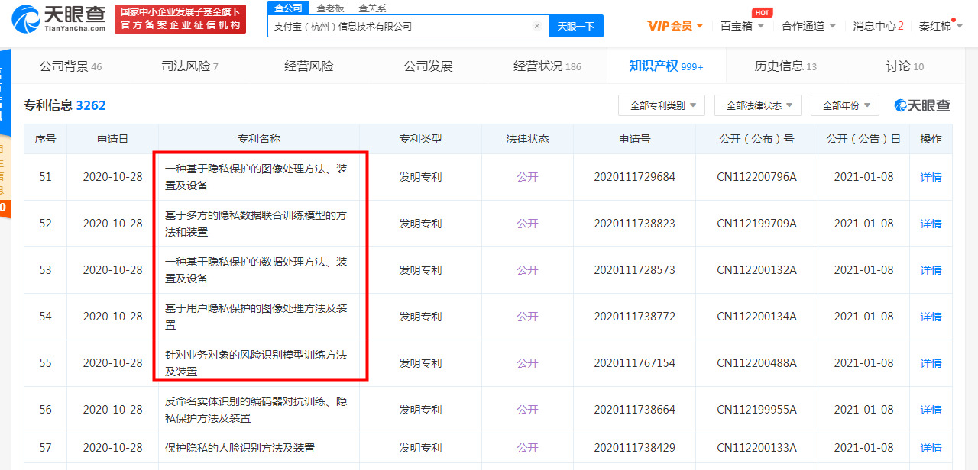Switch to the 知识产权 tab
This screenshot has height=470, width=978.
pos(666,66)
